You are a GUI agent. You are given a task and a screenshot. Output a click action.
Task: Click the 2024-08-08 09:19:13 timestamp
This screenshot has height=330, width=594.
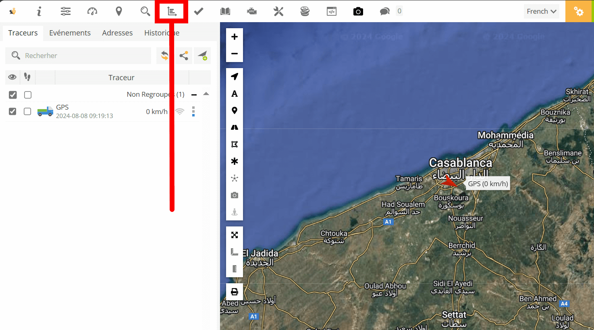pos(85,116)
